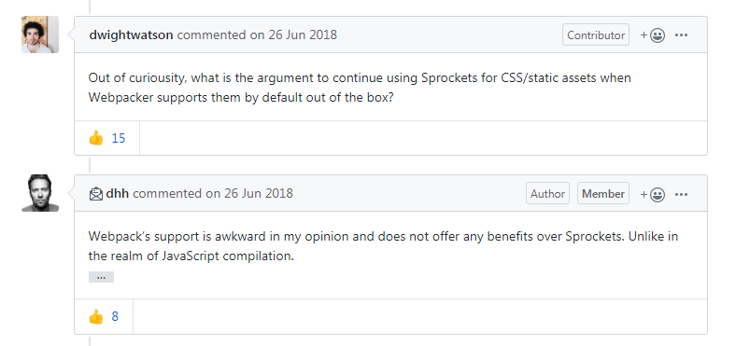
Task: Toggle thumbs up with 8 reactions
Action: pyautogui.click(x=104, y=316)
